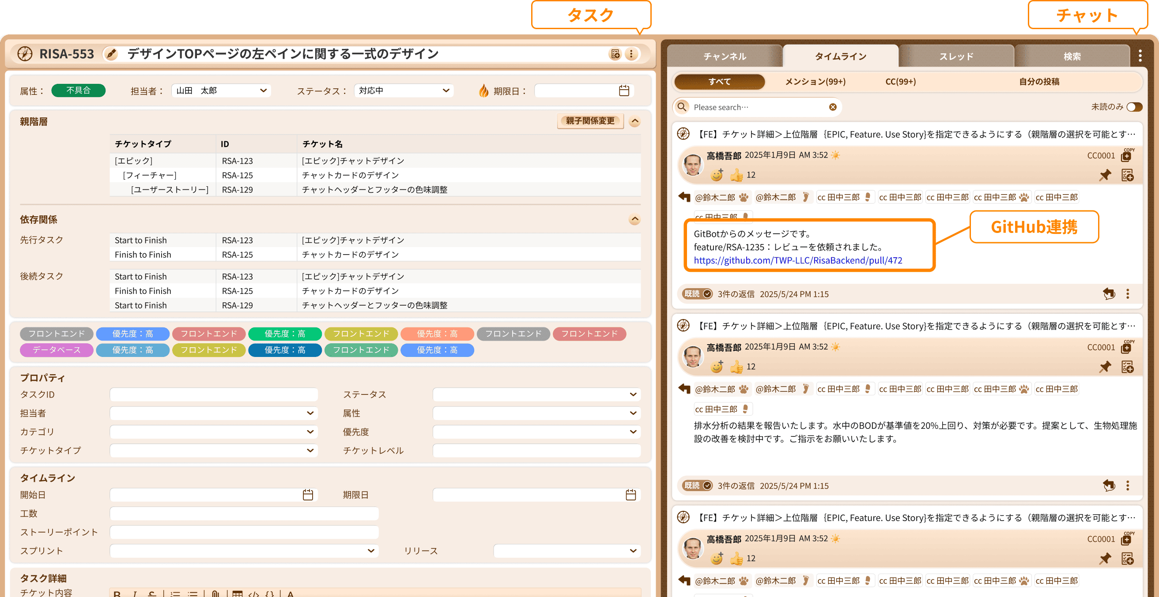Viewport: 1159px width, 597px height.
Task: Click the purple データベース tag
Action: click(57, 350)
